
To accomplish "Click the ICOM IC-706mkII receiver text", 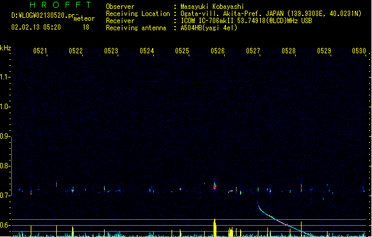I will tap(246, 21).
